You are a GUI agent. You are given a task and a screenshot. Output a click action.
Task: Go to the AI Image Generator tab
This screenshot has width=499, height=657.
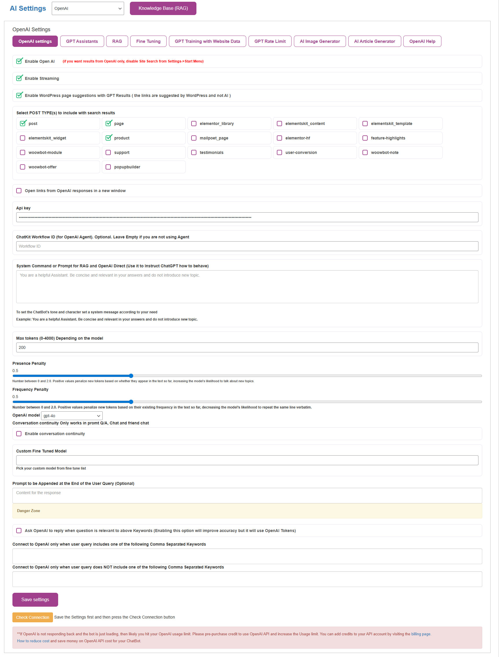[x=320, y=41]
